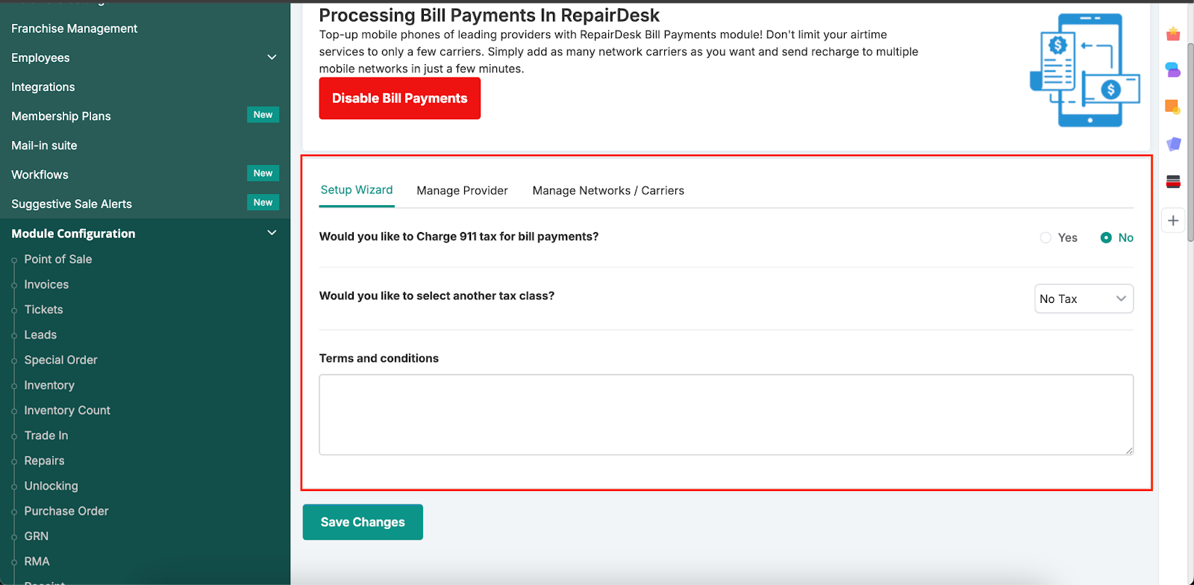Open Integrations in the sidebar

coord(43,87)
